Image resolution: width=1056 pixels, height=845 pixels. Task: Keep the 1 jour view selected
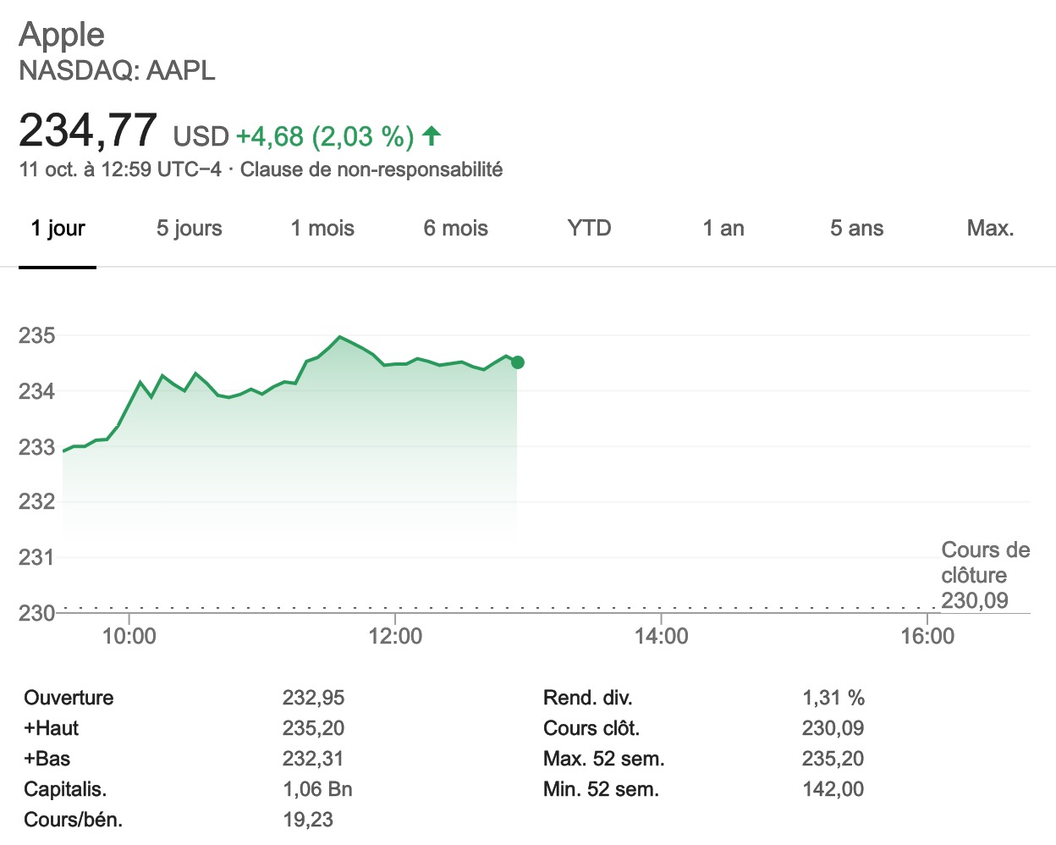57,228
